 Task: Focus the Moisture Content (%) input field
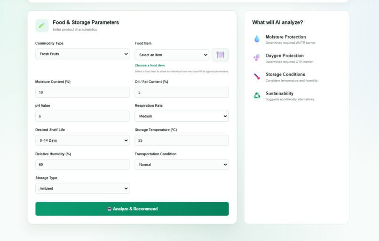82,92
